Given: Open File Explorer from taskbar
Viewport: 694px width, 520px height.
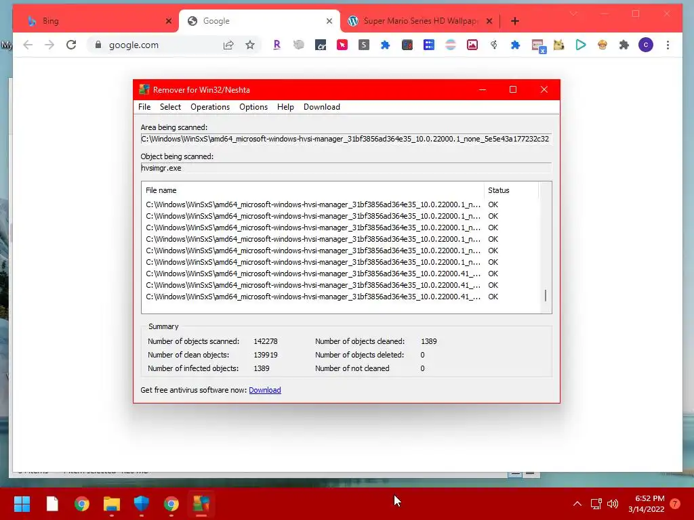Looking at the screenshot, I should tap(112, 504).
